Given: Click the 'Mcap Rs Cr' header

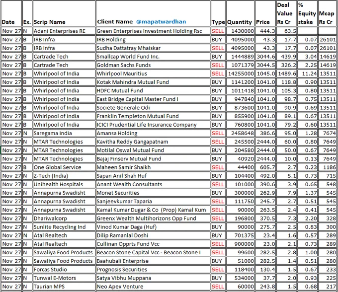Looking at the screenshot, I should (x=328, y=13).
